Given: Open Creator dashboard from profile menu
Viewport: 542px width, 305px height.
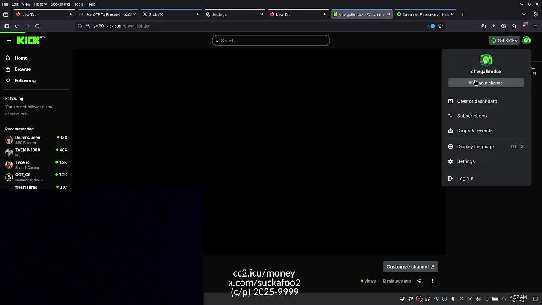Looking at the screenshot, I should (x=486, y=101).
